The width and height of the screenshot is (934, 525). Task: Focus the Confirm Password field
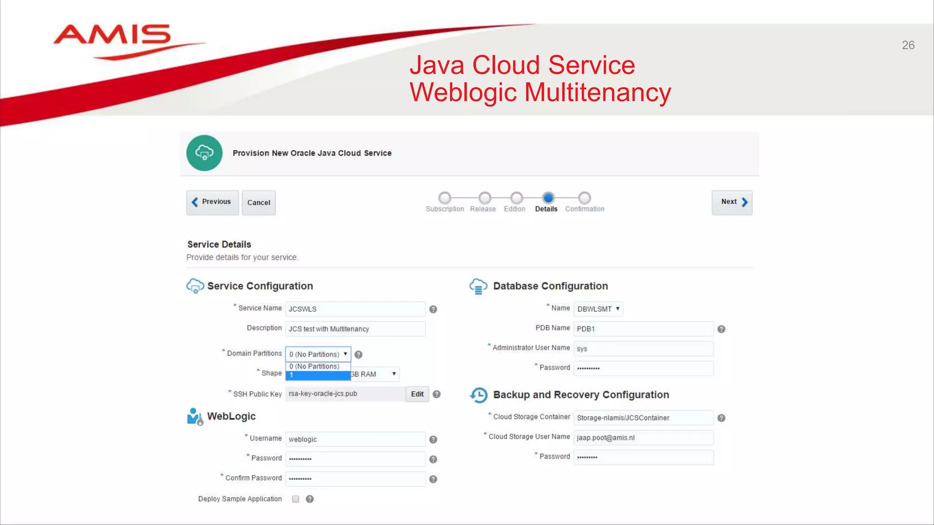tap(355, 479)
